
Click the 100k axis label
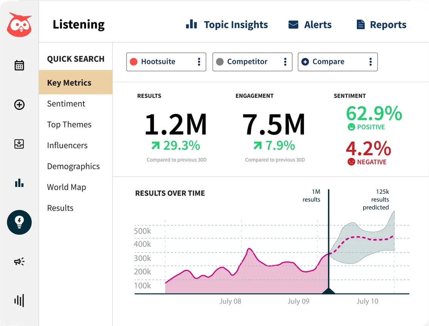click(142, 286)
